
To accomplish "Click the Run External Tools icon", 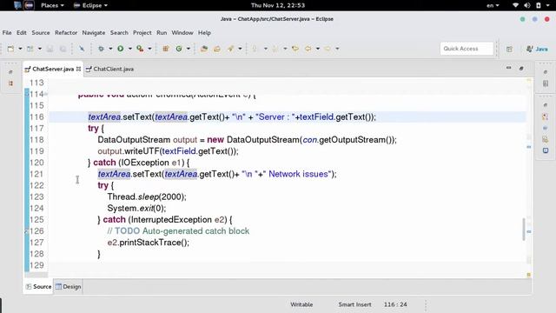I will tap(140, 49).
